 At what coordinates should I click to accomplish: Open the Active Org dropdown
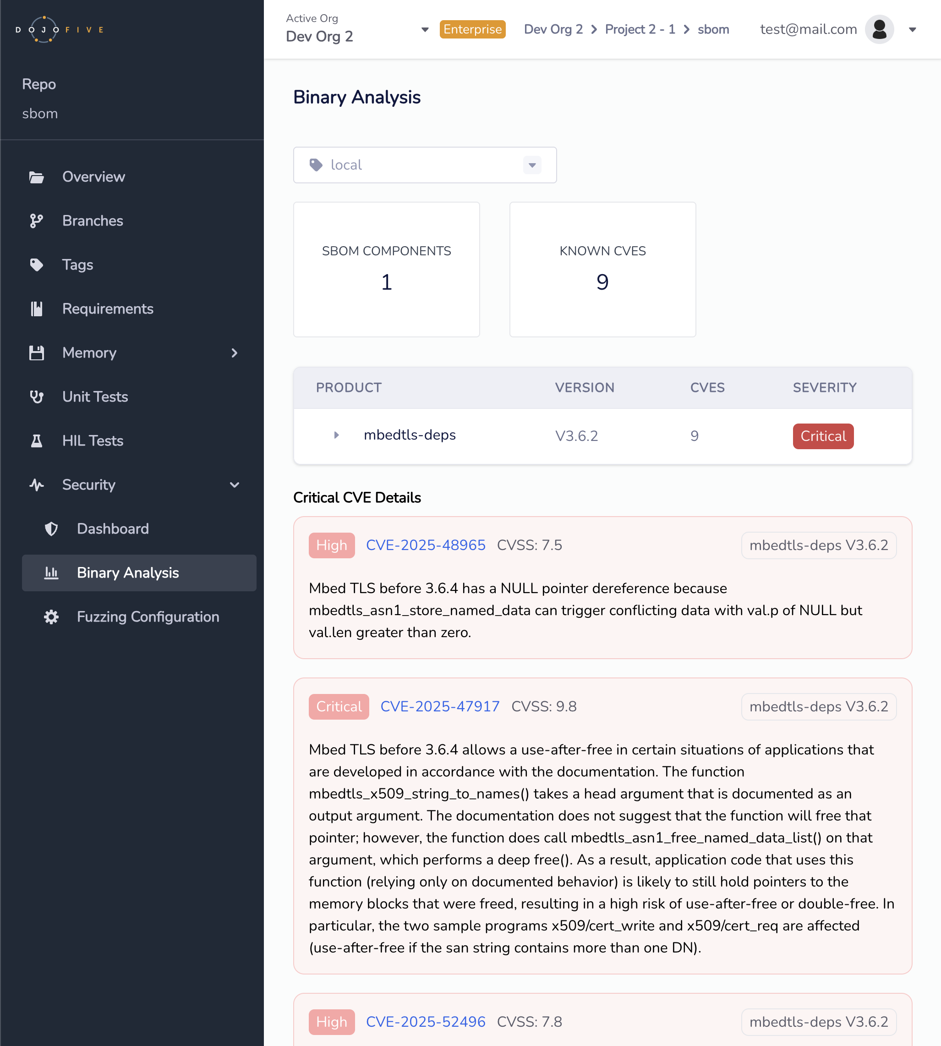point(425,29)
